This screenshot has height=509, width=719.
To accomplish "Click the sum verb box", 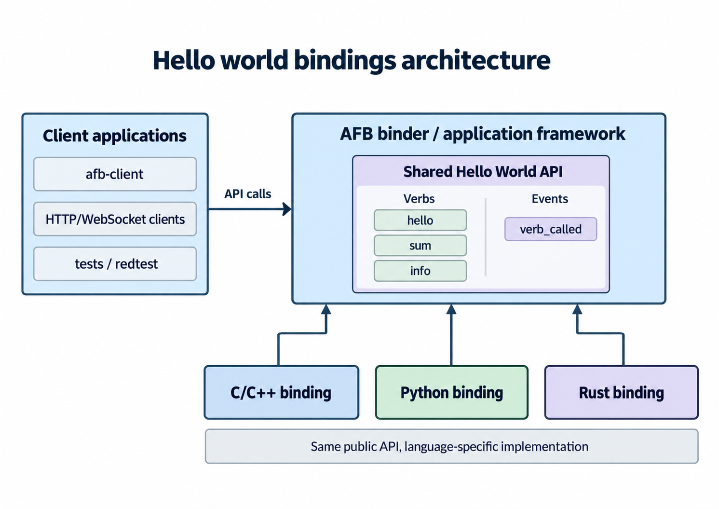I will pyautogui.click(x=420, y=246).
